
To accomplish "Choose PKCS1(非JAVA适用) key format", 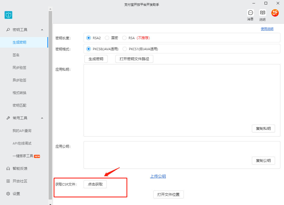I will 125,49.
